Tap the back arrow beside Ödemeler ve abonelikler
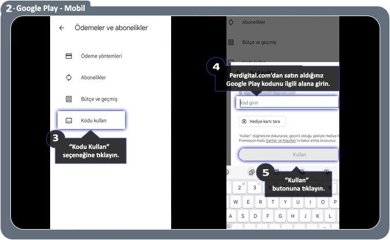Viewport: 390px width, 240px height. [x=62, y=28]
